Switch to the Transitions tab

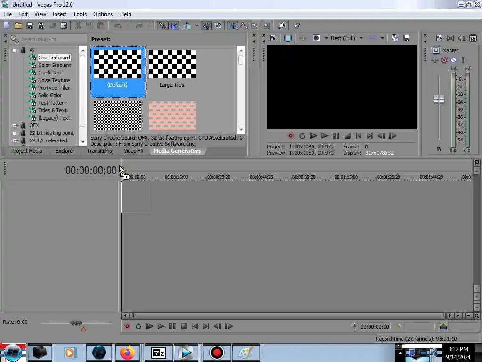coord(99,151)
